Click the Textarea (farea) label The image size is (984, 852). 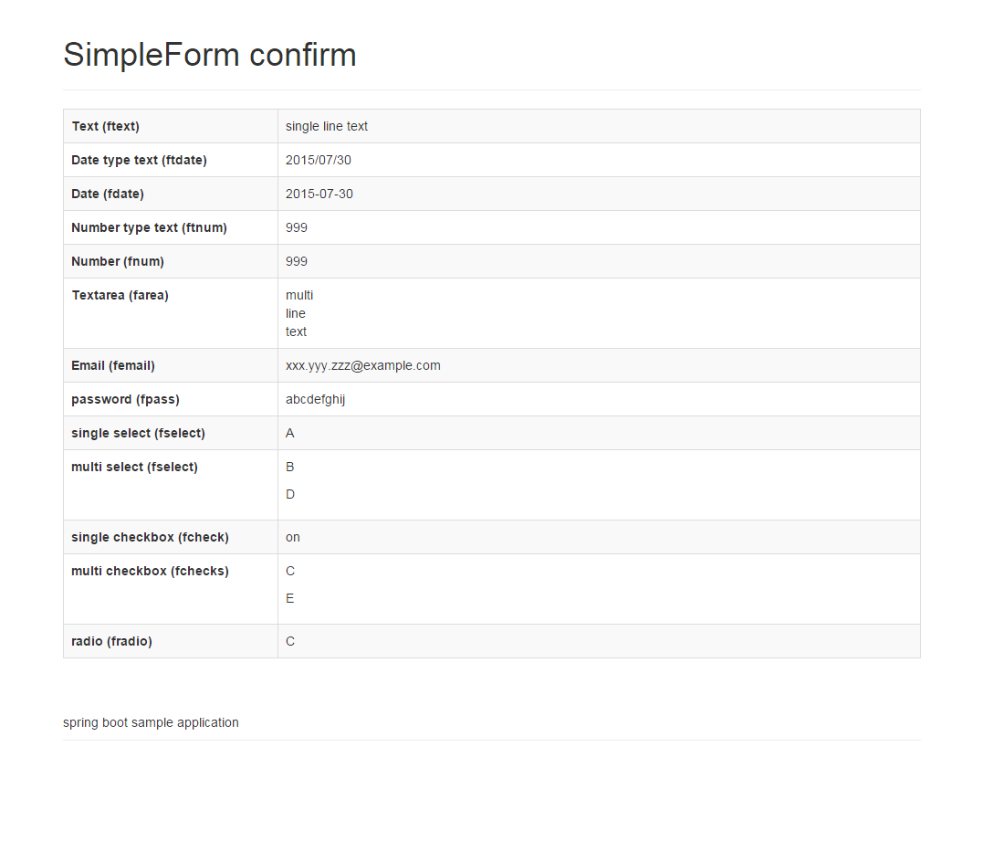pos(120,295)
